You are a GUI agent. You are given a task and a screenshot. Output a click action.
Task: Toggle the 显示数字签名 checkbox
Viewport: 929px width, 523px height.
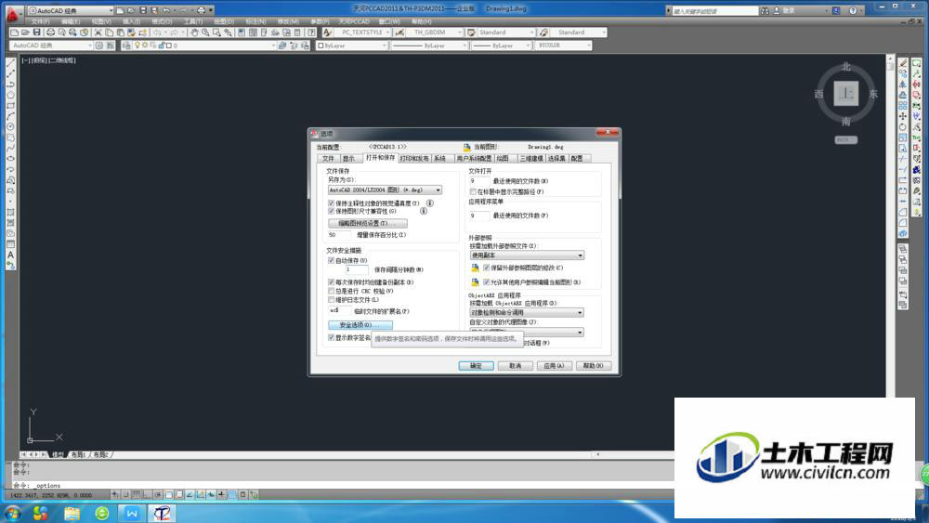tap(332, 337)
